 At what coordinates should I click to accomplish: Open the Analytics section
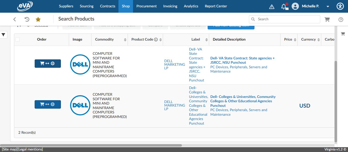(x=191, y=6)
